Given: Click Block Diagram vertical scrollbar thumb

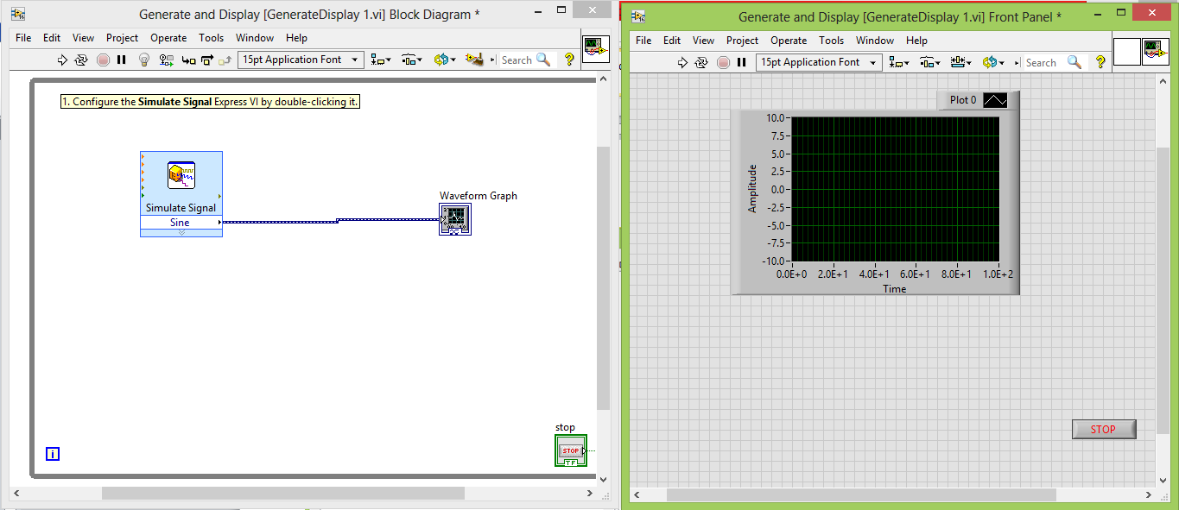Looking at the screenshot, I should pyautogui.click(x=604, y=278).
